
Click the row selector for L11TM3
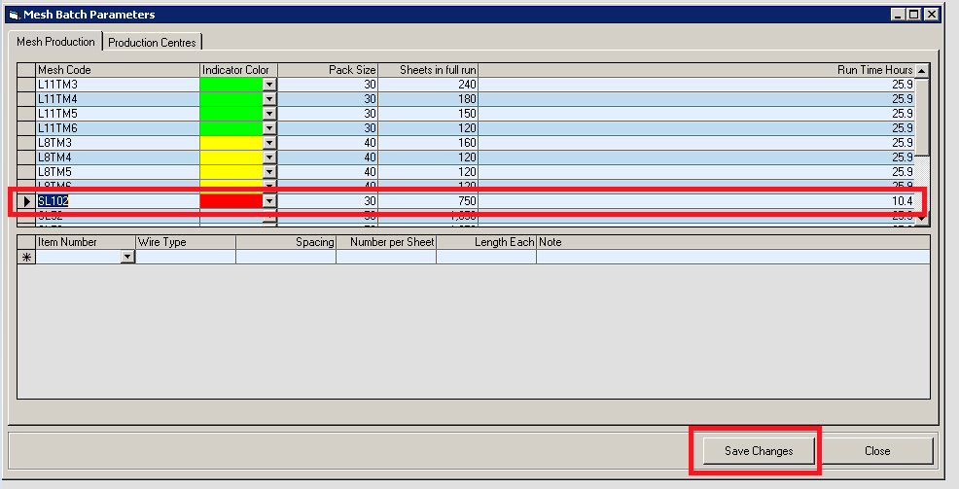pos(26,85)
